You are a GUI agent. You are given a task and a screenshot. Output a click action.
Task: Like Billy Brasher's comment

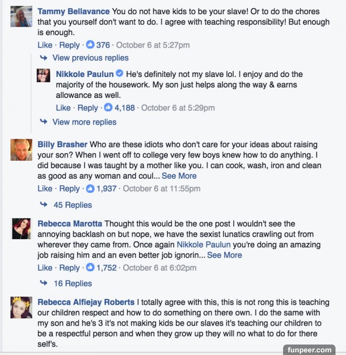pyautogui.click(x=45, y=188)
